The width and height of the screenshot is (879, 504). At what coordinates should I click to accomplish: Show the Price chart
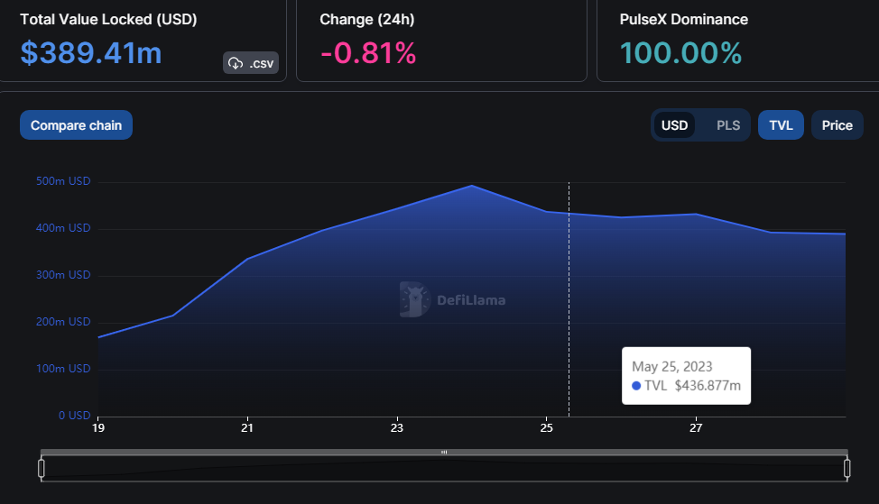(x=837, y=125)
